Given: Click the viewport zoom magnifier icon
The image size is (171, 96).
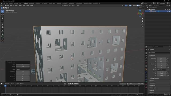Looking at the screenshot, I should [x=142, y=18].
